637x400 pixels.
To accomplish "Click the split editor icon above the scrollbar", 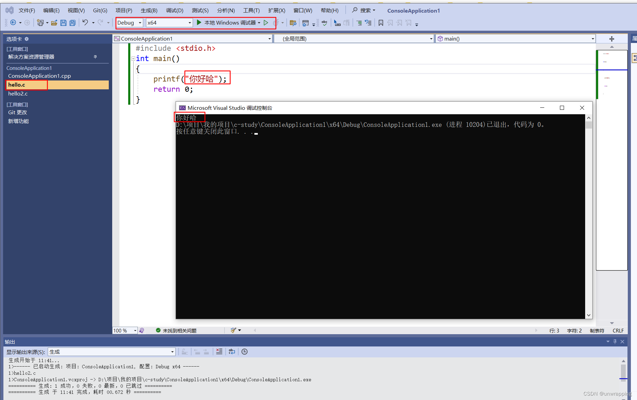I will tap(612, 39).
